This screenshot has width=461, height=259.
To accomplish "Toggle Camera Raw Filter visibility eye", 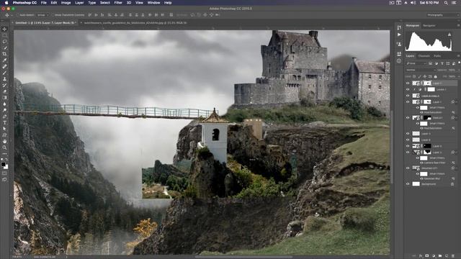I will 421,163.
